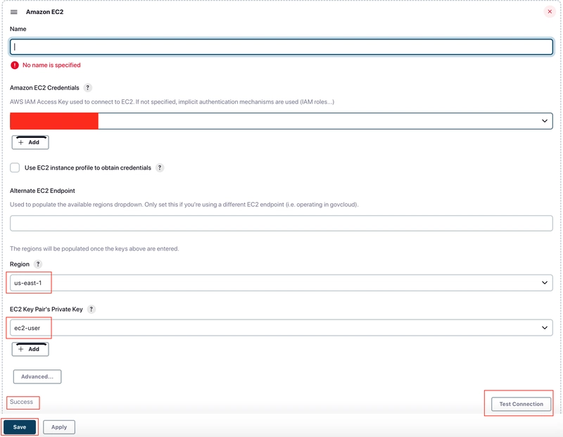
Task: Click 'Use EC2 instance profile to obtain credentials' label
Action: point(87,167)
